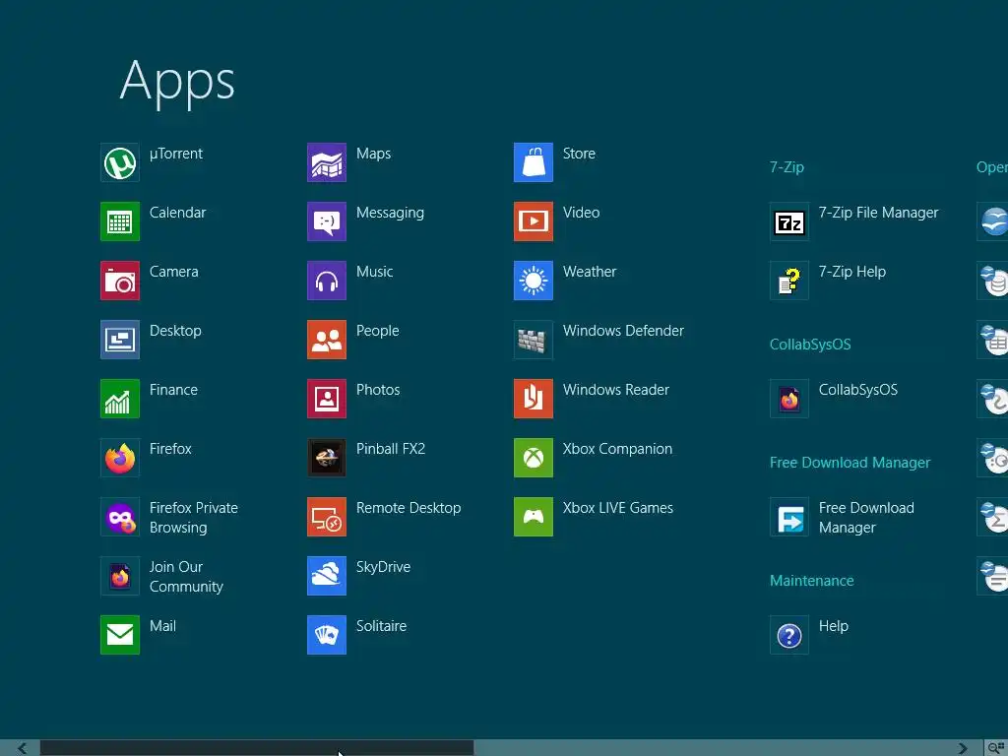Click the scrollbar left arrow
Image resolution: width=1008 pixels, height=756 pixels.
pos(22,748)
